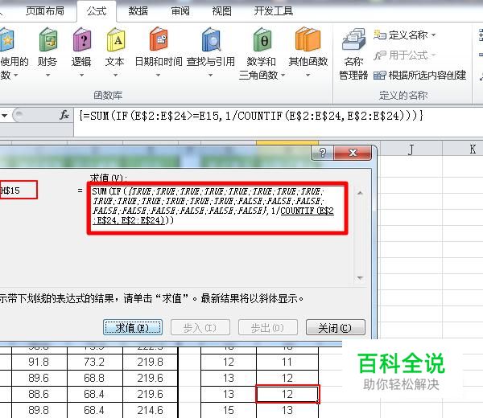Click cell with value 15
Image resolution: width=483 pixels, height=418 pixels.
click(229, 410)
